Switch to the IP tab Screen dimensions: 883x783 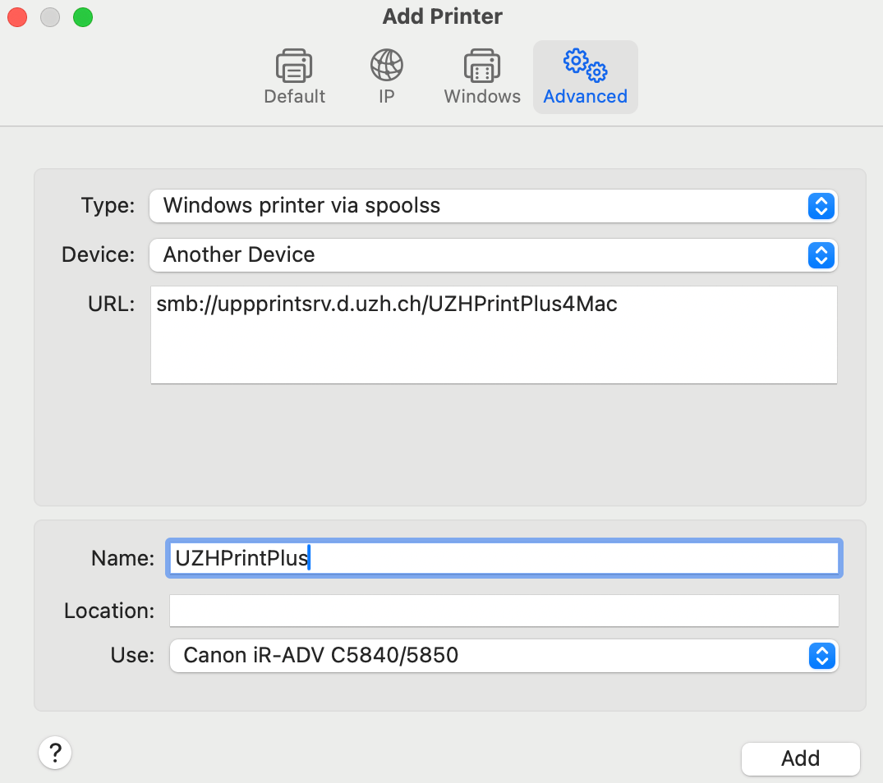click(x=385, y=78)
